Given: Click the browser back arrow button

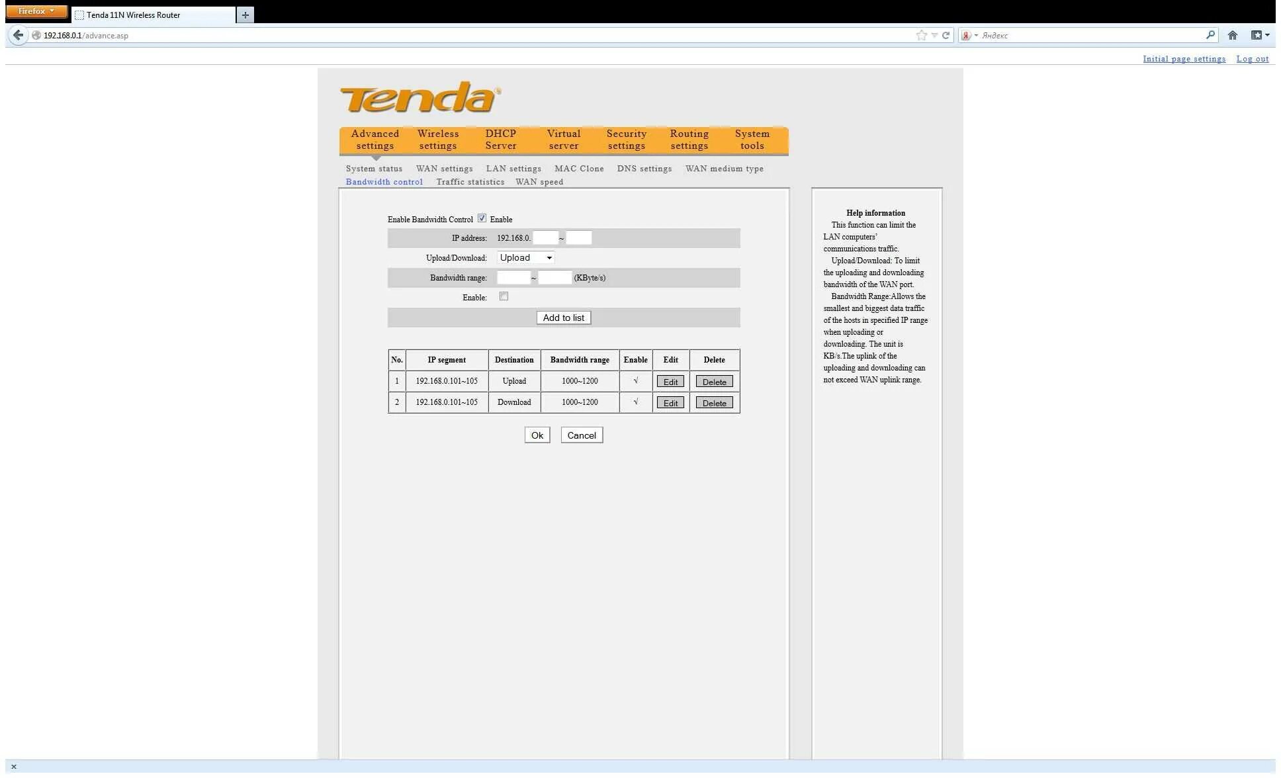Looking at the screenshot, I should click(18, 36).
